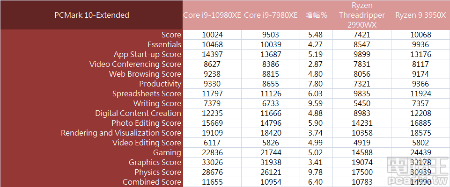The image size is (450, 187).
Task: Click the 9.59 percentage cell
Action: pyautogui.click(x=316, y=103)
